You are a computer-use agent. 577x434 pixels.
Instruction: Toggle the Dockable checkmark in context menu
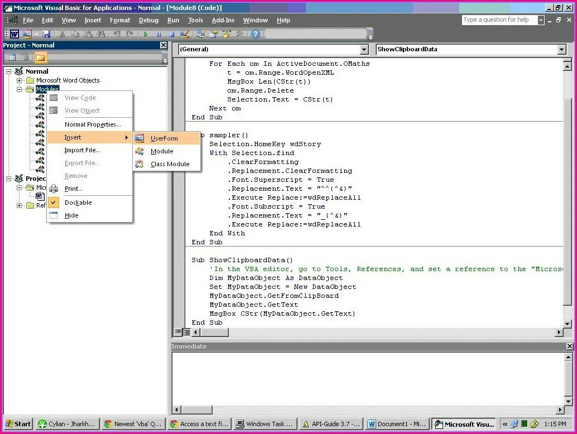(x=54, y=202)
